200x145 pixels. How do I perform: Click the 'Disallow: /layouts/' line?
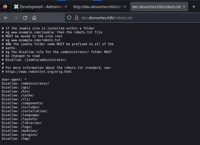point(20,119)
